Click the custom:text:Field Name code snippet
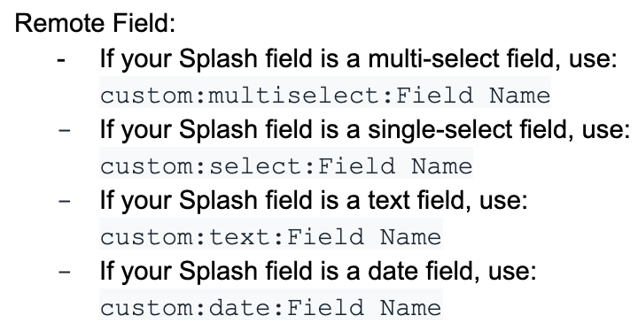 tap(271, 237)
